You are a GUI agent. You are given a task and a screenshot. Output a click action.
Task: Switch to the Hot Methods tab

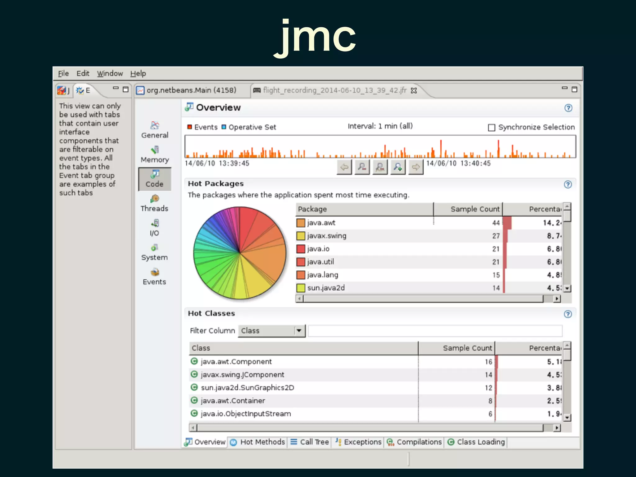(258, 442)
